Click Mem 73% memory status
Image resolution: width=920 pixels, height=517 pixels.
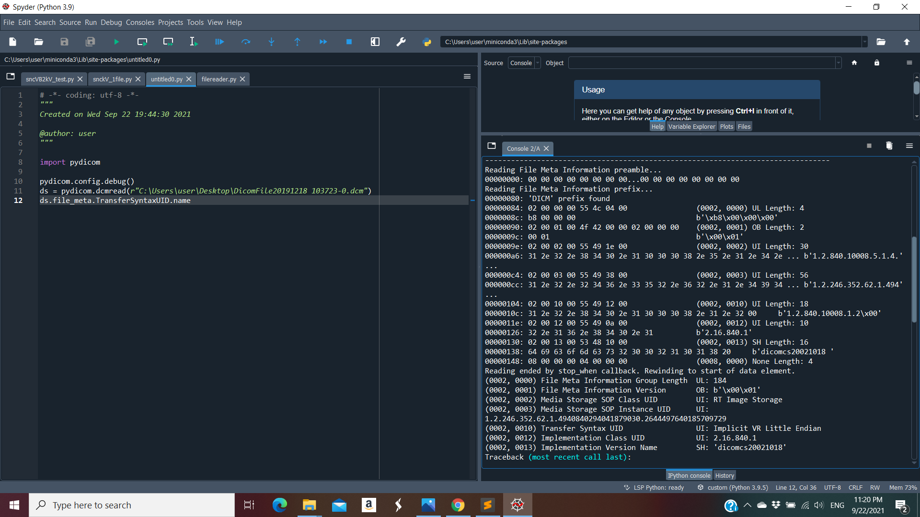(x=903, y=488)
